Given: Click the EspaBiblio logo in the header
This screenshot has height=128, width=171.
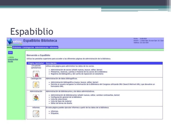Looking at the screenshot, I should click(15, 42).
